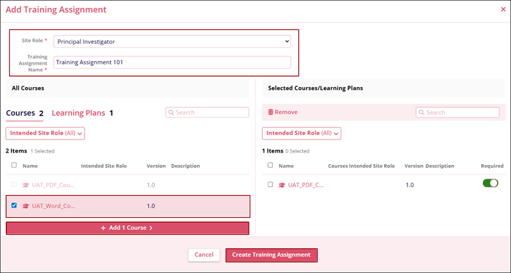The height and width of the screenshot is (273, 511).
Task: Select all courses with the All Courses header checkbox
Action: click(14, 166)
